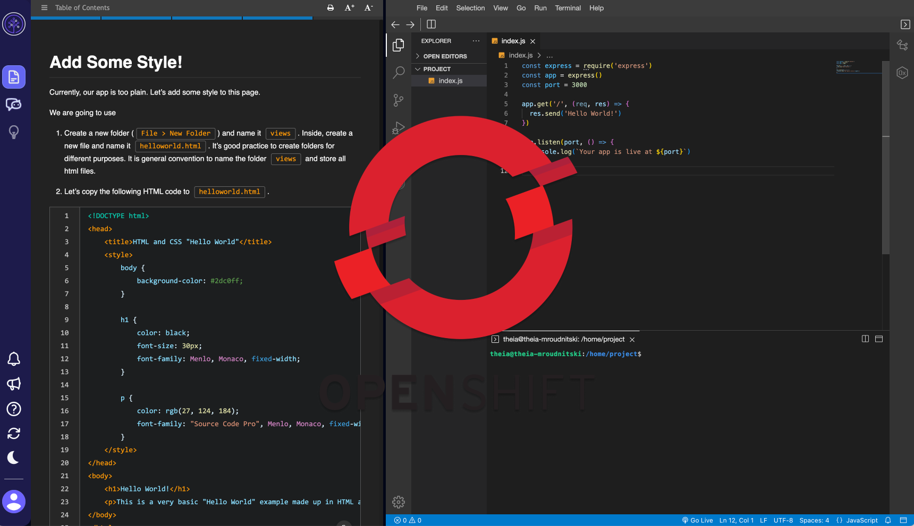Screen dimensions: 914x526
Task: Open the Run and Debug activity icon
Action: pyautogui.click(x=399, y=128)
